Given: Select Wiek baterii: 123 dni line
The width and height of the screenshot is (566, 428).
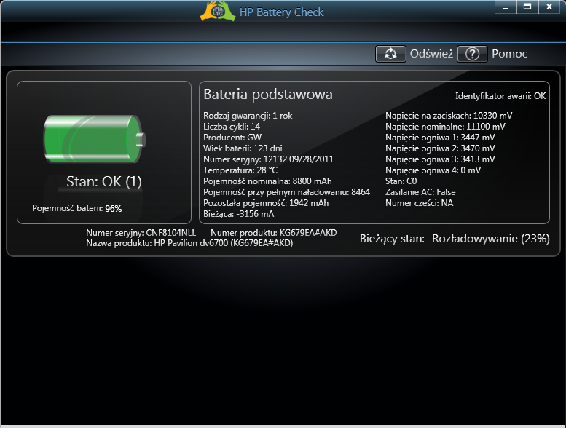Looking at the screenshot, I should pyautogui.click(x=243, y=148).
